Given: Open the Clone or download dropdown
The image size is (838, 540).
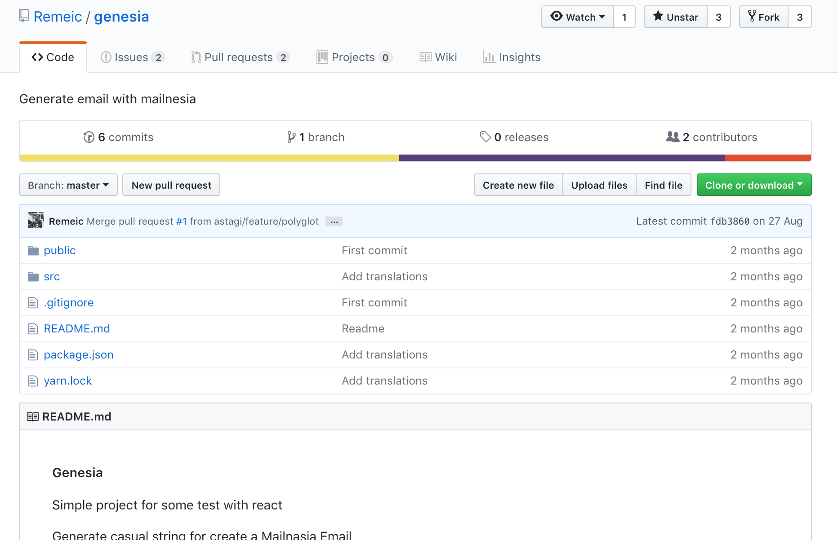Looking at the screenshot, I should click(x=754, y=185).
